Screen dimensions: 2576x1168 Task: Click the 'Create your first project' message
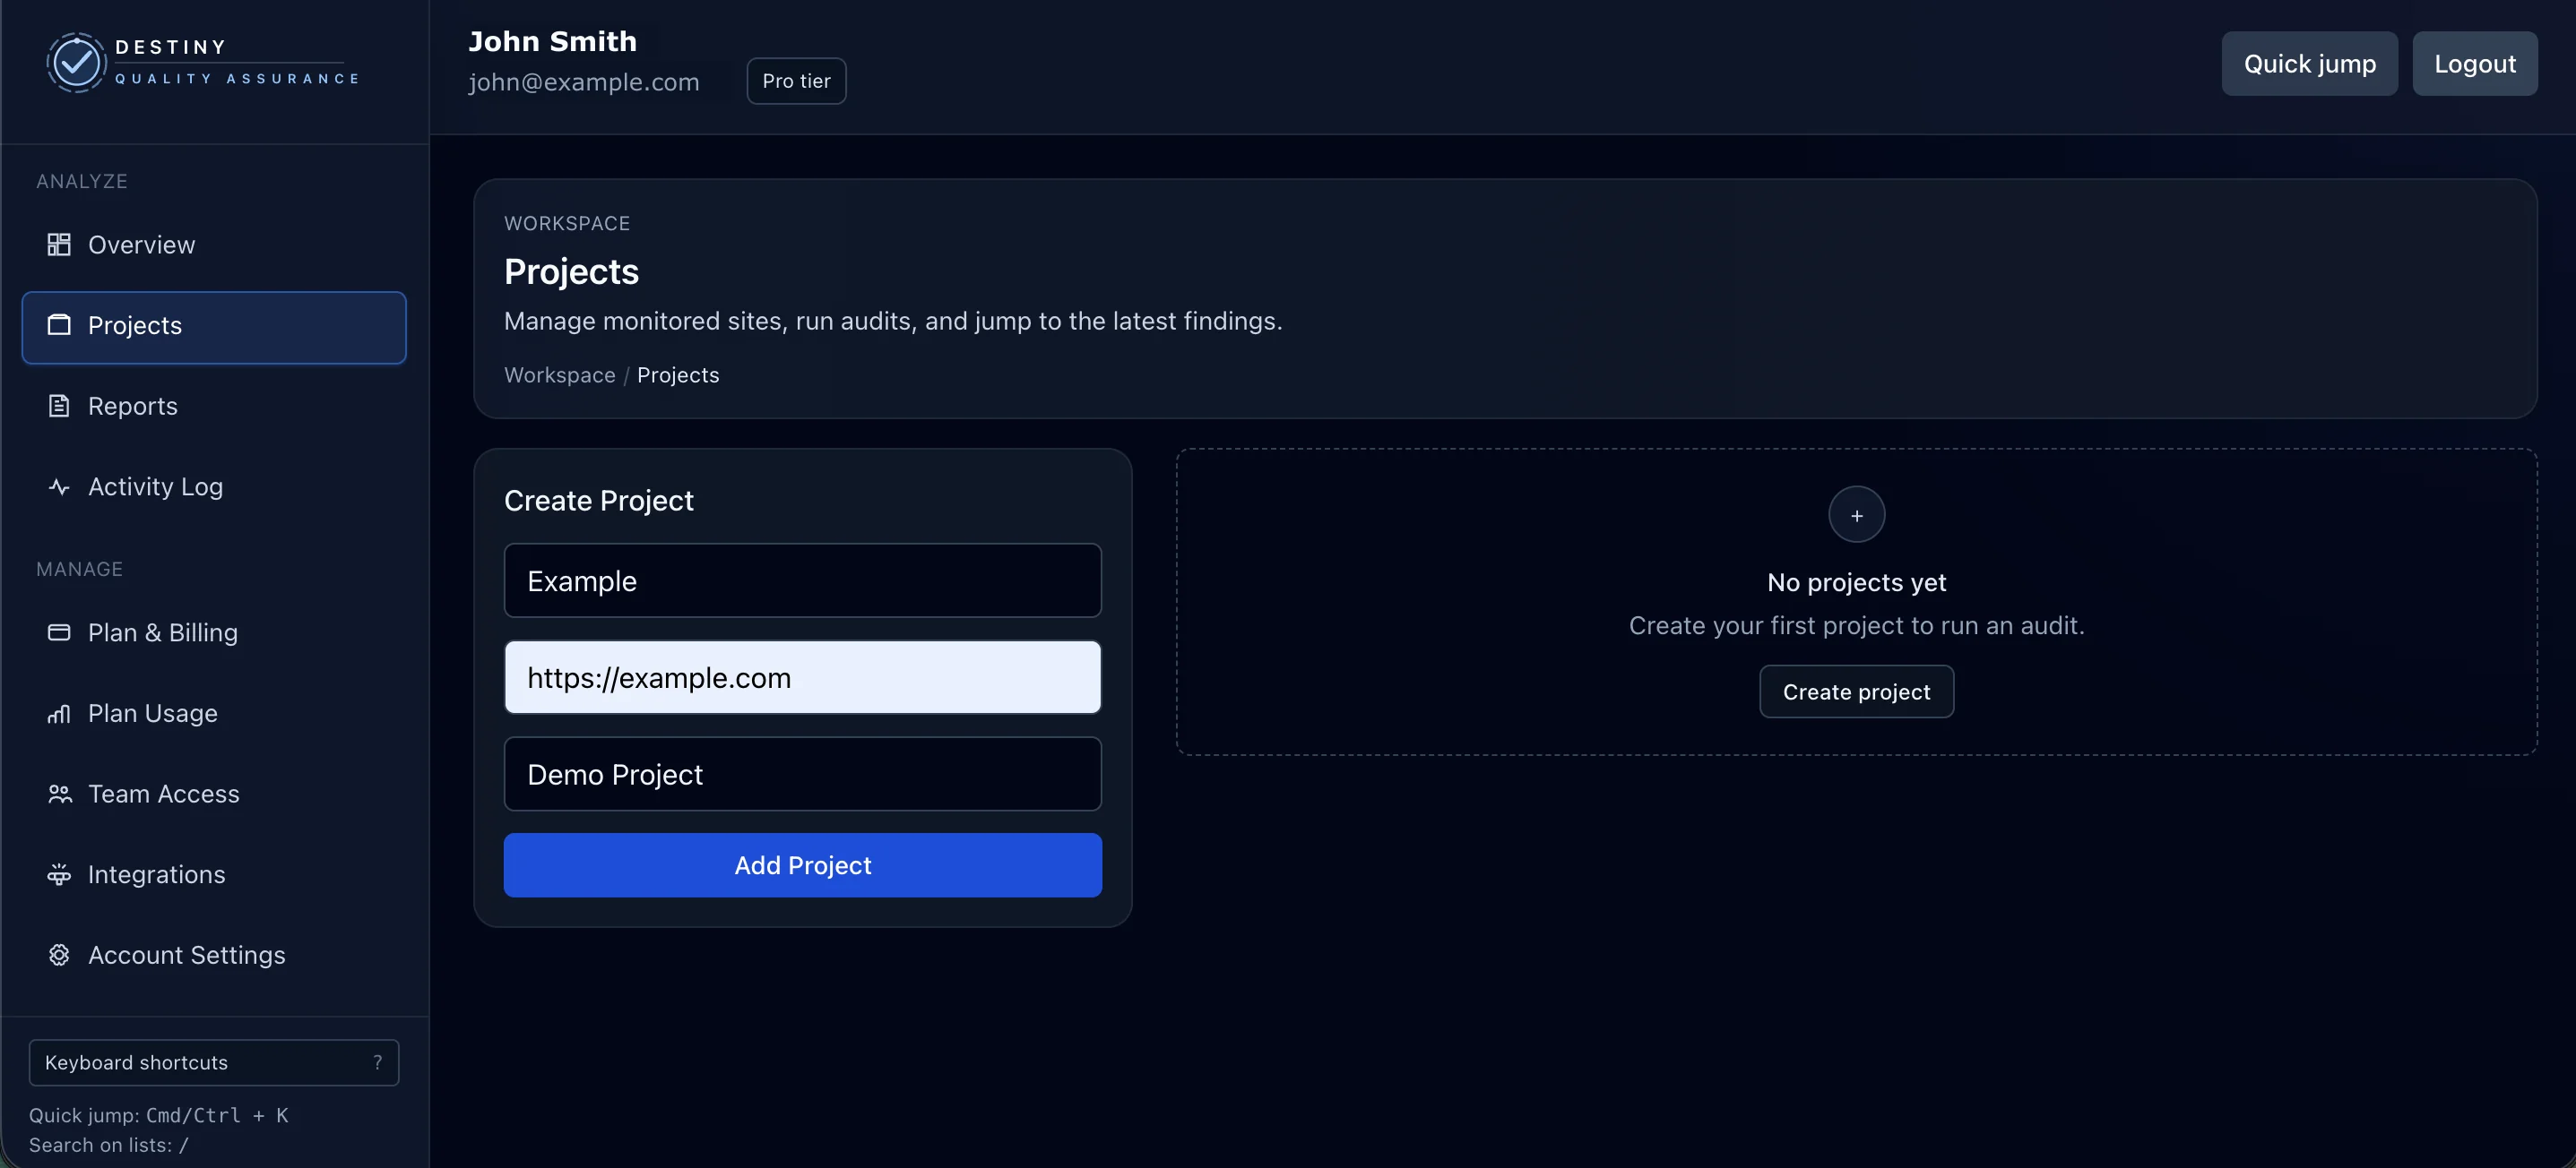pos(1856,625)
